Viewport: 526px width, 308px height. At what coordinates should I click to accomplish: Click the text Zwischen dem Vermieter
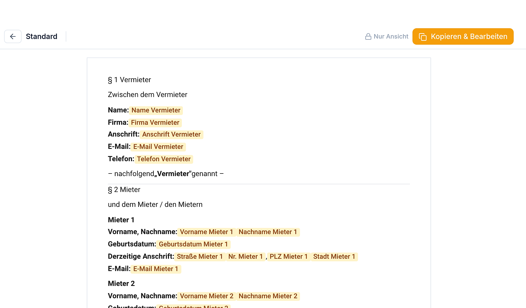click(x=147, y=95)
